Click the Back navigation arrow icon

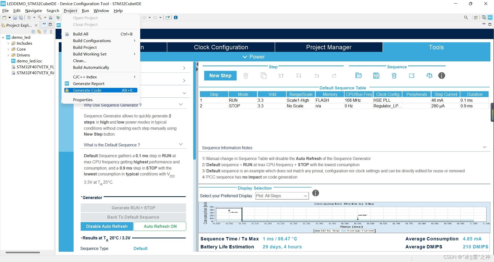[x=145, y=17]
